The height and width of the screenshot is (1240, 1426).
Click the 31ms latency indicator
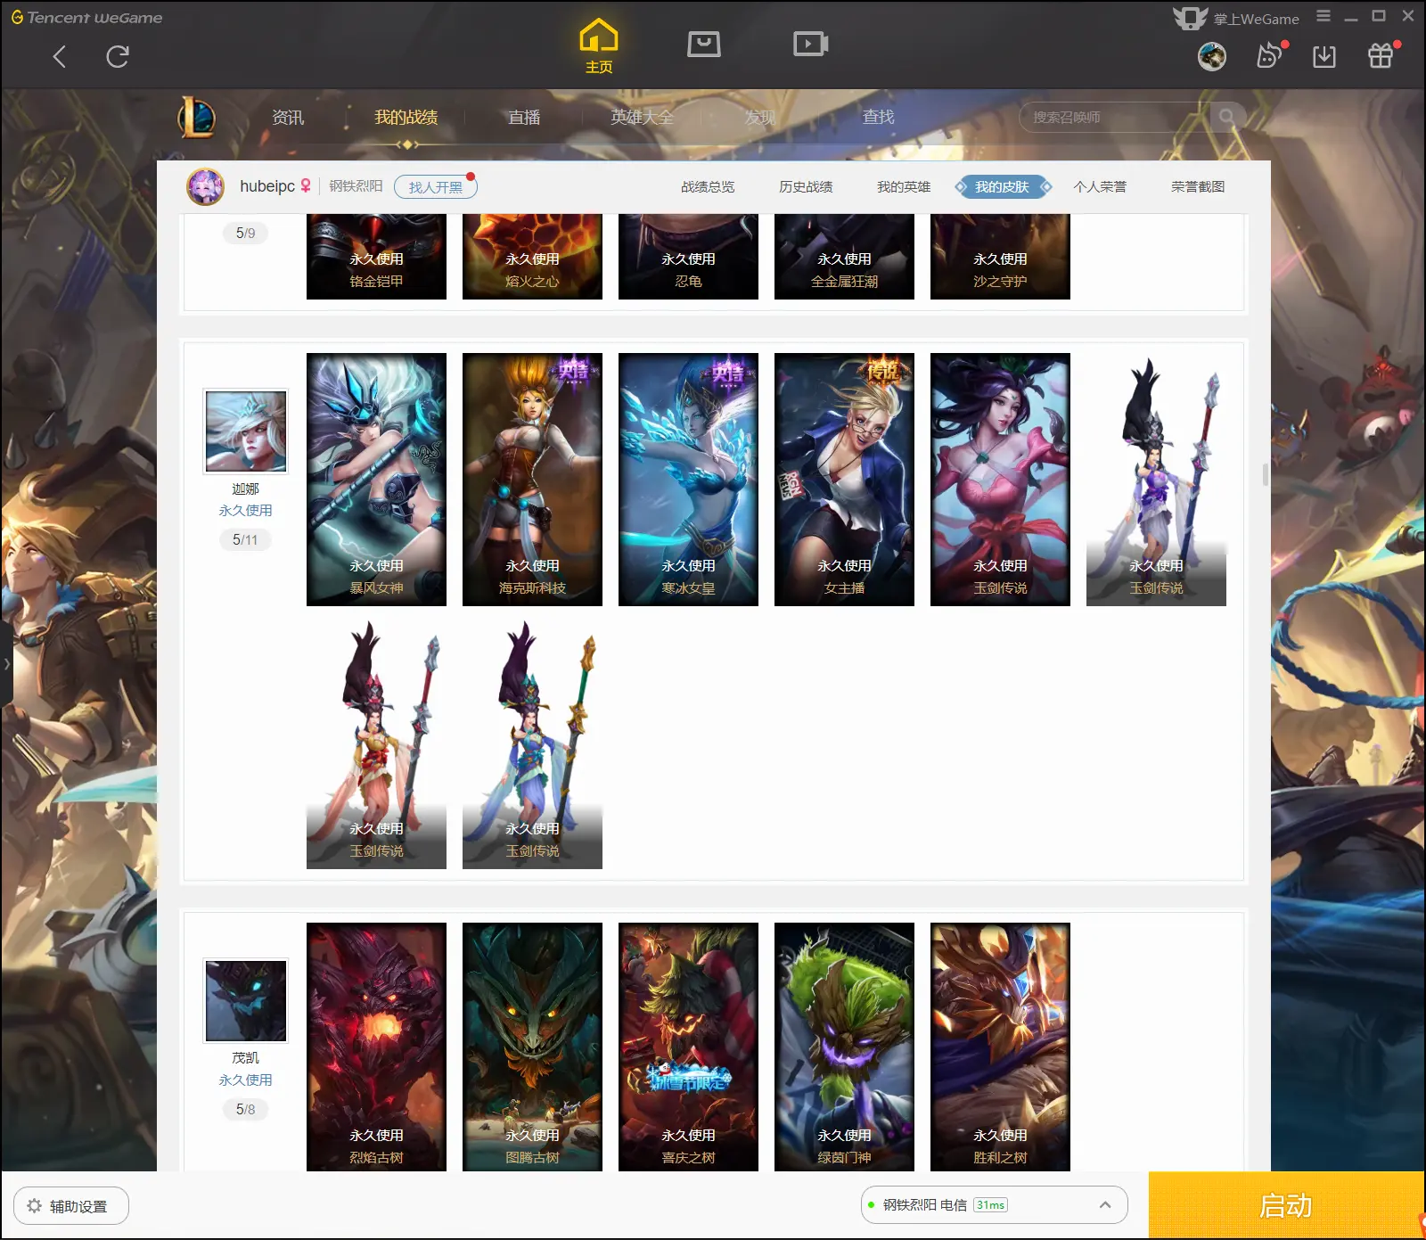990,1205
